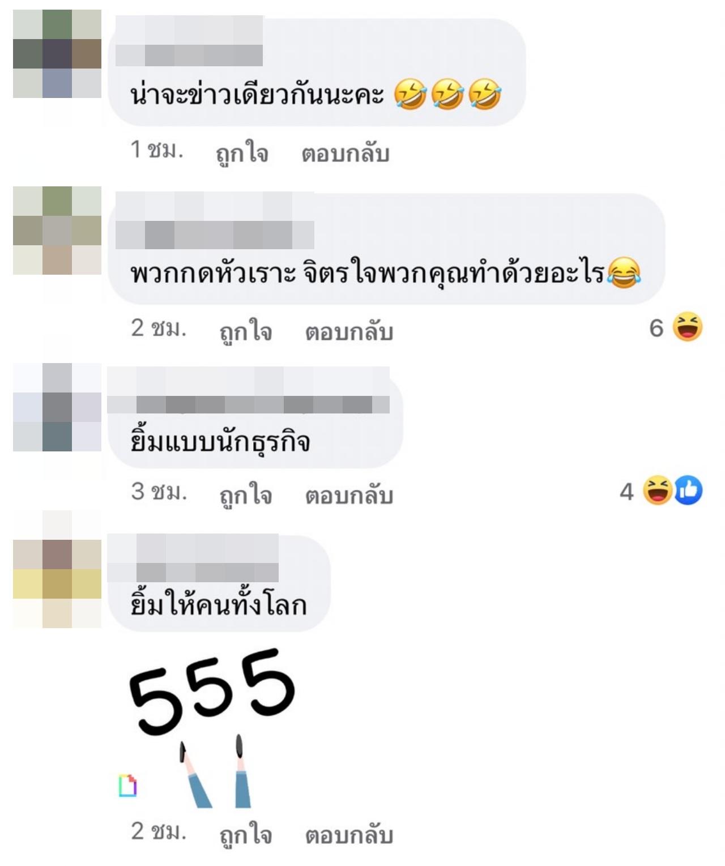Like the comment น่าจะข่าวเดียวกันนะคะ
This screenshot has width=725, height=866.
242,153
